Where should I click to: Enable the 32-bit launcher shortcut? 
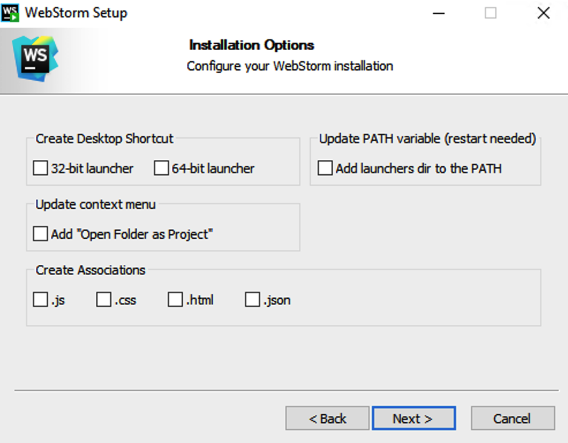40,168
